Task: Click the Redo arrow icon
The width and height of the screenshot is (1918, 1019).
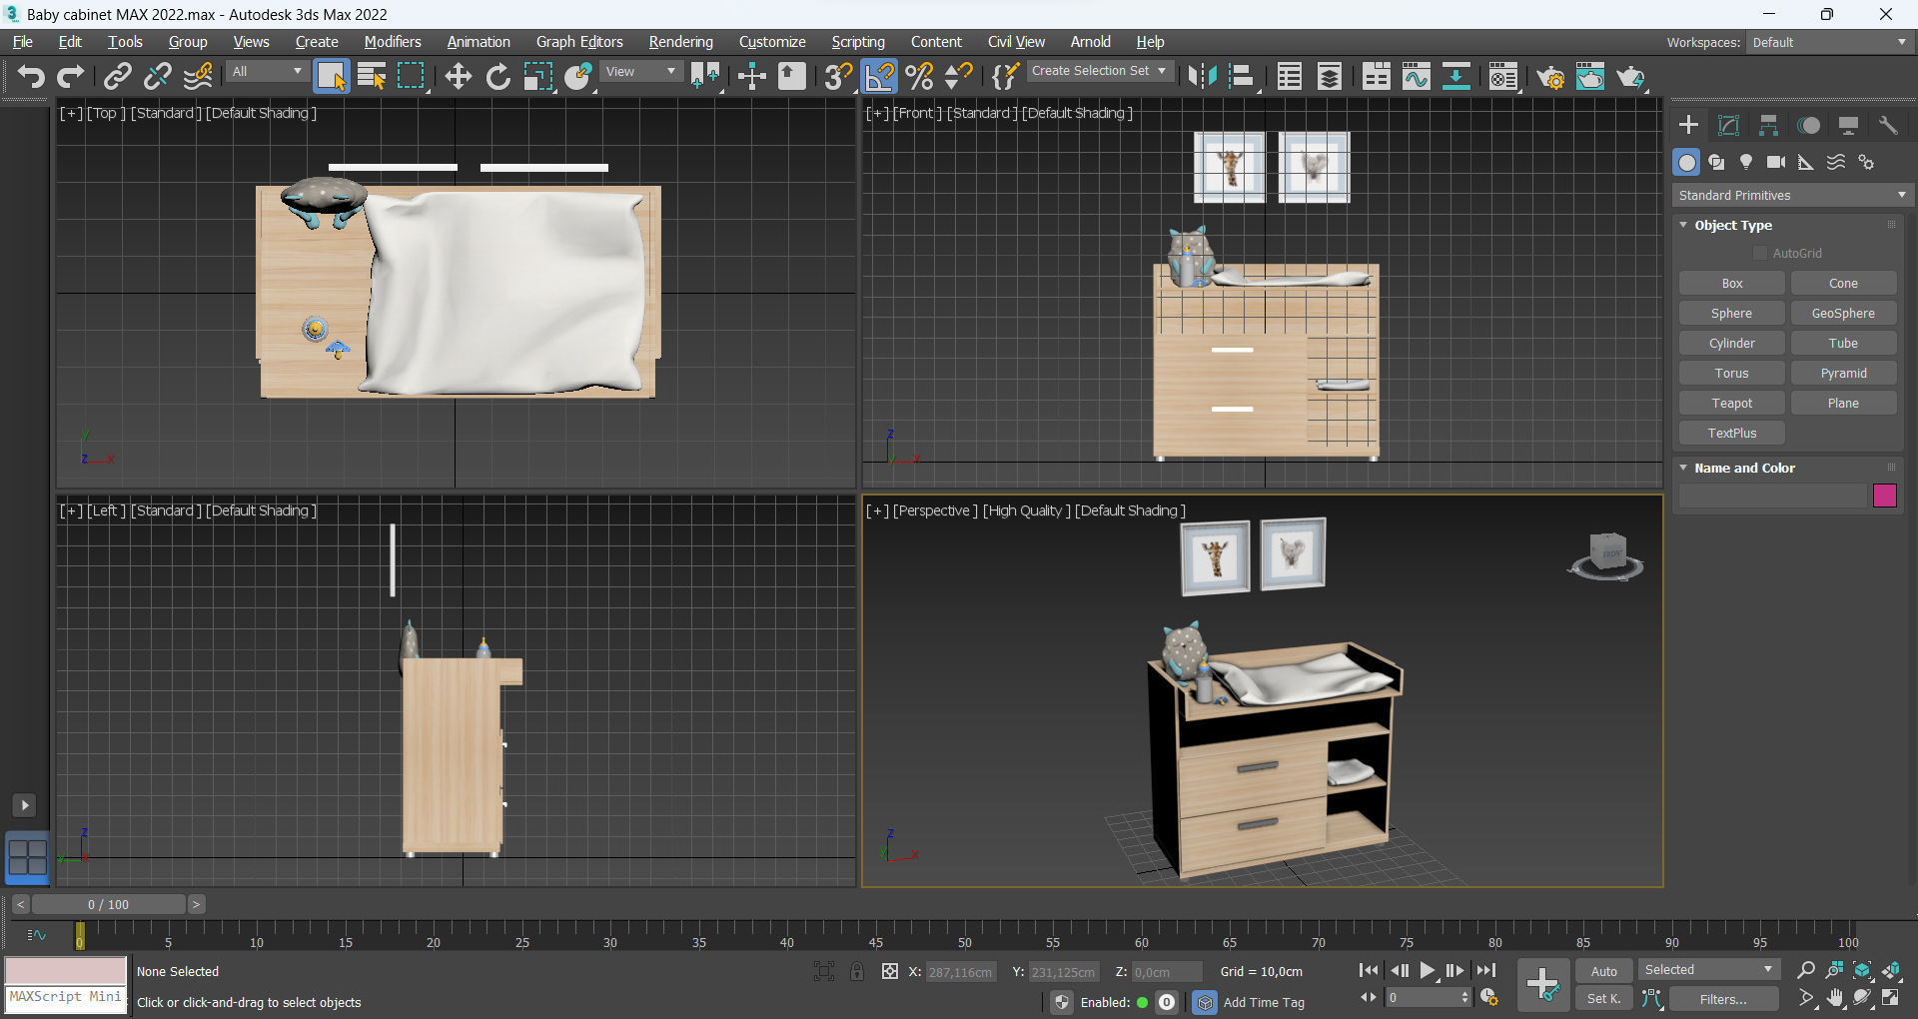Action: [71, 76]
